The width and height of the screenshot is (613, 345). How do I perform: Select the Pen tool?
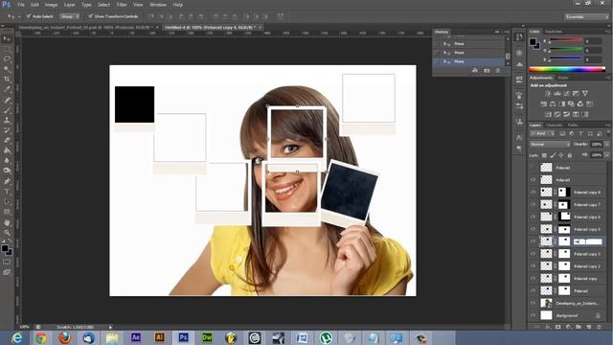pyautogui.click(x=7, y=181)
